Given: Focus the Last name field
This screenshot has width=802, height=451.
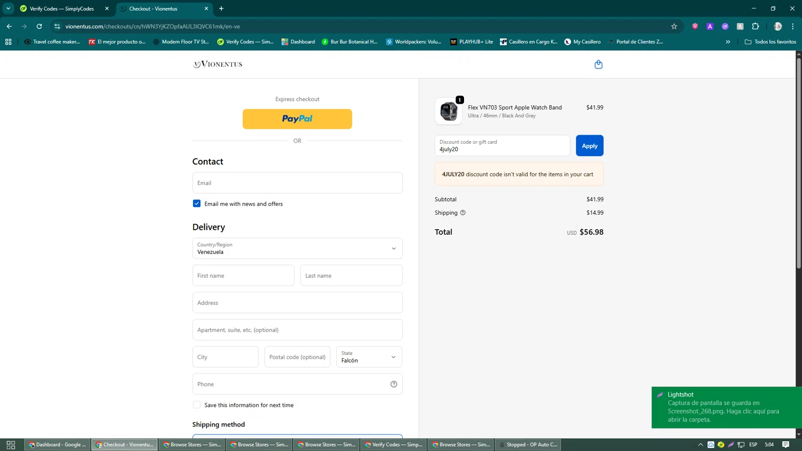Looking at the screenshot, I should [x=351, y=276].
